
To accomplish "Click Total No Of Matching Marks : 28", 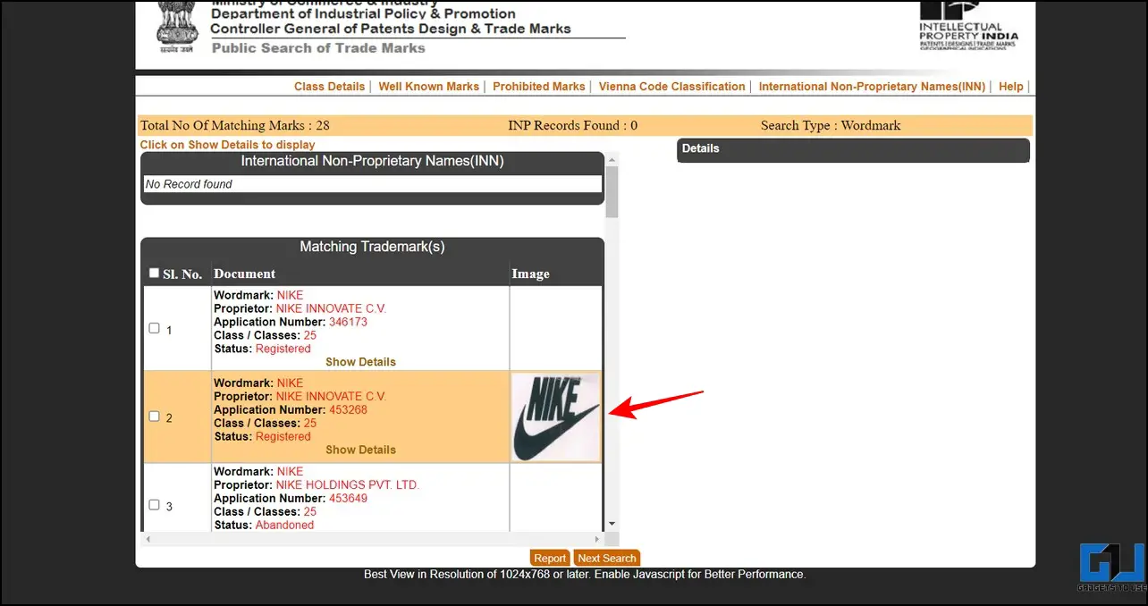I will (235, 126).
